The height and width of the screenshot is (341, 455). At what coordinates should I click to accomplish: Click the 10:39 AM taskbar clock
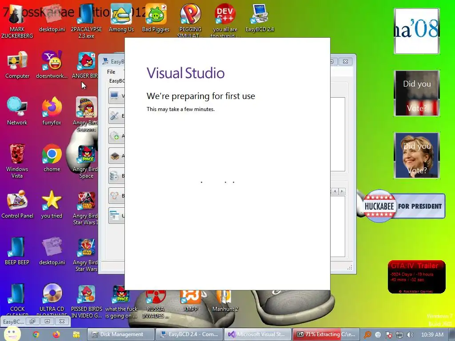(432, 335)
